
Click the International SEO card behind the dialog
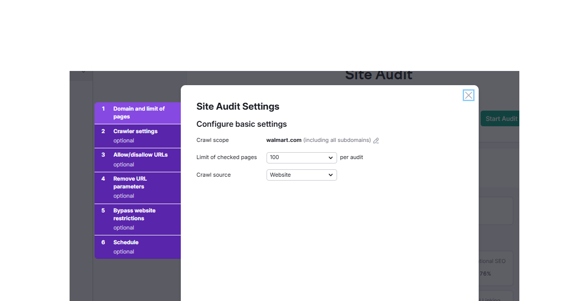pyautogui.click(x=496, y=267)
